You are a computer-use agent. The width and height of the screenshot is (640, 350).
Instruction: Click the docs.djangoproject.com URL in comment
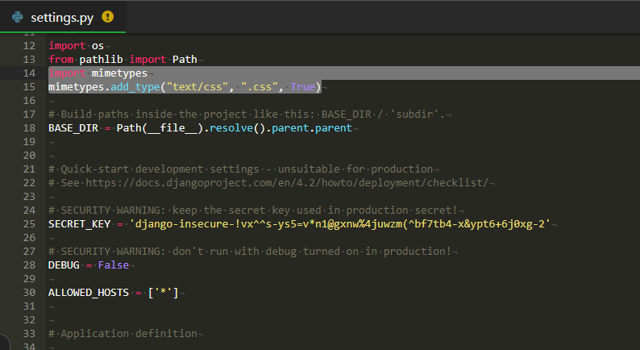[x=287, y=183]
